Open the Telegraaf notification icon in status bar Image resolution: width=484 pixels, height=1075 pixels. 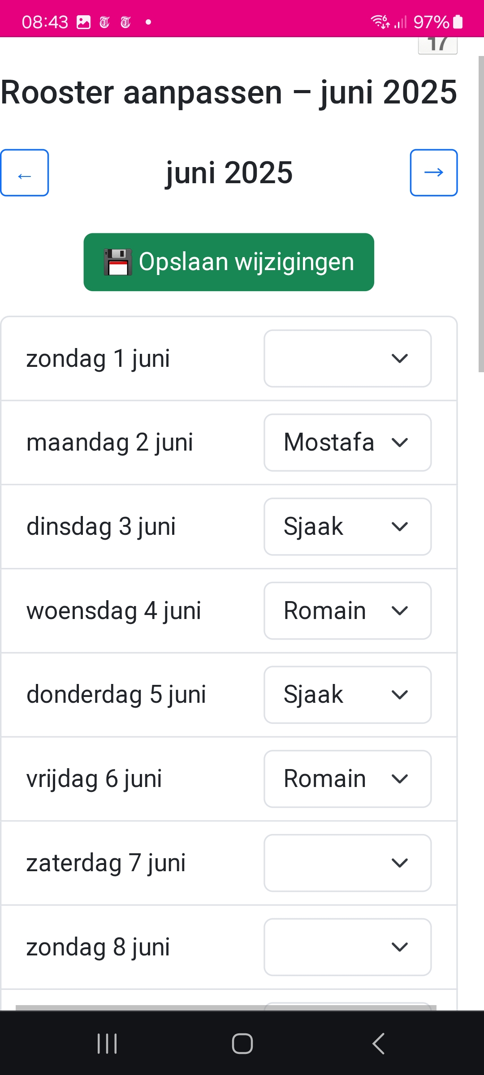[104, 21]
